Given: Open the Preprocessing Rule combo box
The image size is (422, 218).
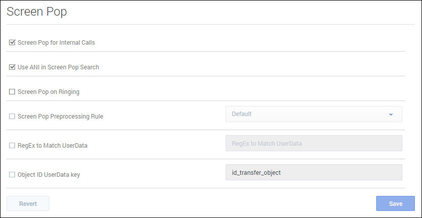Looking at the screenshot, I should coord(313,114).
